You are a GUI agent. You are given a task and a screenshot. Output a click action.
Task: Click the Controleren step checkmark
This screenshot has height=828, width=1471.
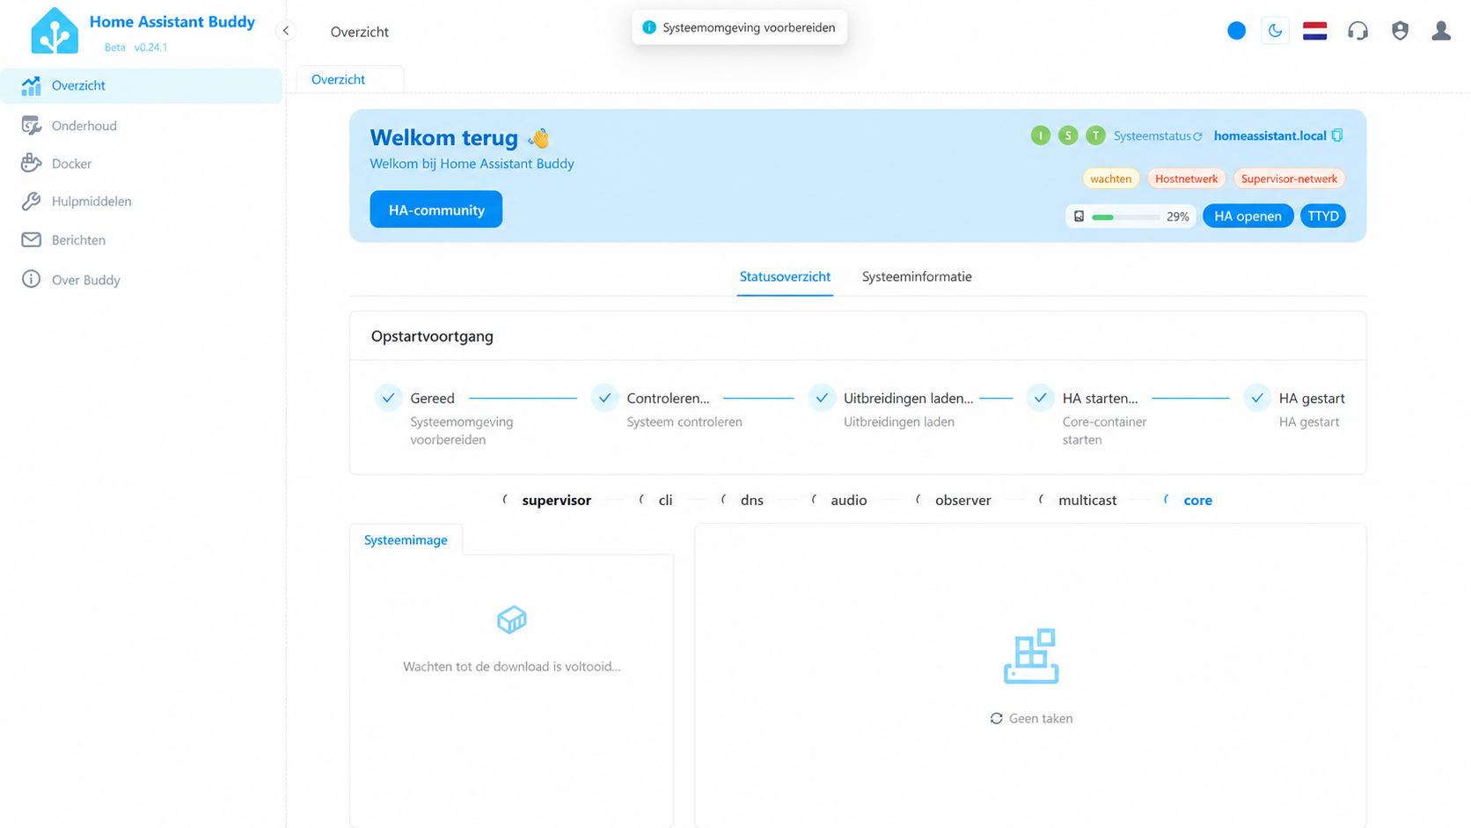click(605, 398)
